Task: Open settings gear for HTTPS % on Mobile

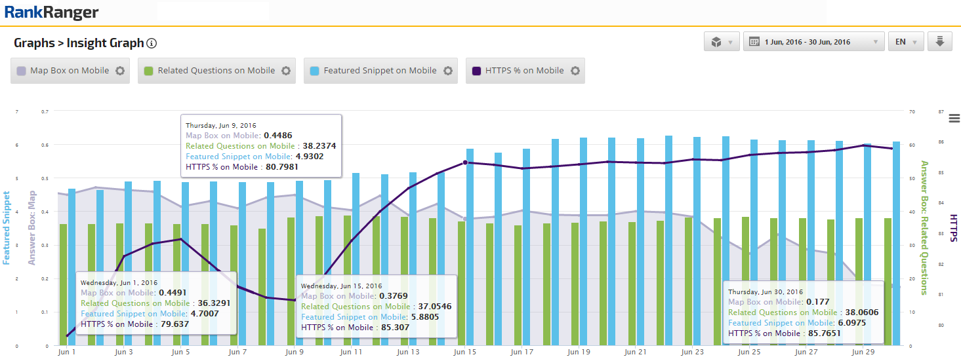Action: click(575, 71)
